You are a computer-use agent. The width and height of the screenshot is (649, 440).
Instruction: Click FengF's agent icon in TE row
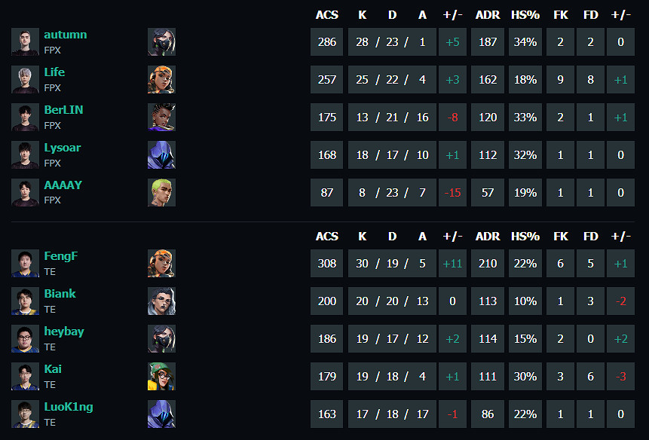(161, 264)
